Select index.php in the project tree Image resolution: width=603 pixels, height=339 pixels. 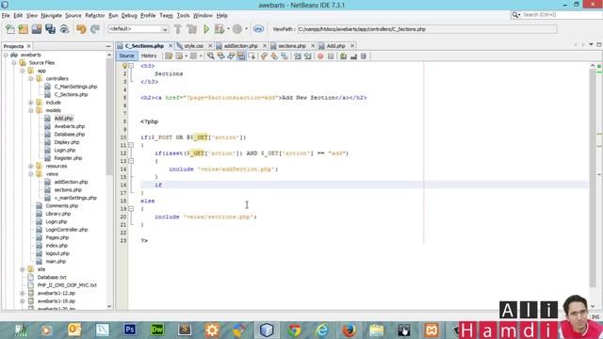pyautogui.click(x=57, y=246)
